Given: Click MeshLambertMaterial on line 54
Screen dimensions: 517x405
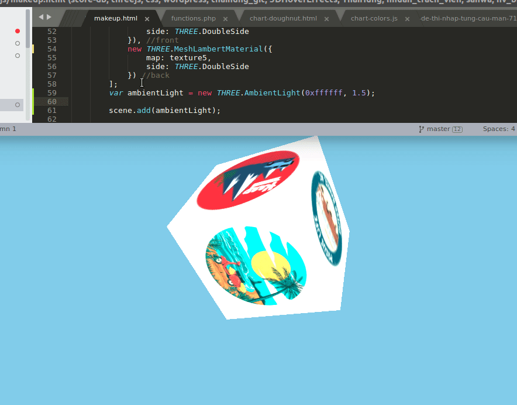Looking at the screenshot, I should tap(218, 49).
